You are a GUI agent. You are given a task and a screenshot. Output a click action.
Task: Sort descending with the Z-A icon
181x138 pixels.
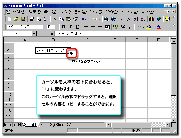tap(143, 19)
